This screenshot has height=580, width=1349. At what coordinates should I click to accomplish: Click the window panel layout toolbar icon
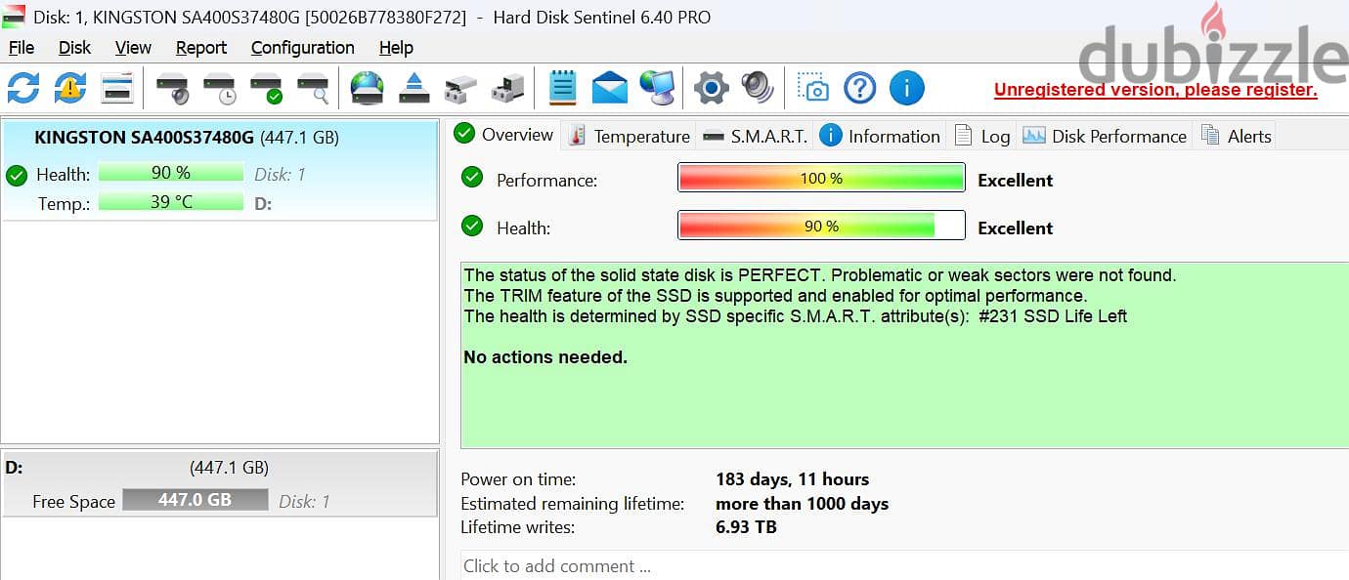coord(117,88)
